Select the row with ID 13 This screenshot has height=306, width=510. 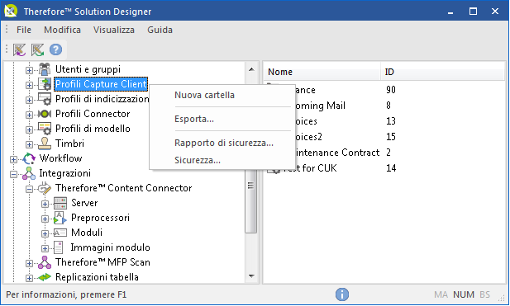pos(384,121)
